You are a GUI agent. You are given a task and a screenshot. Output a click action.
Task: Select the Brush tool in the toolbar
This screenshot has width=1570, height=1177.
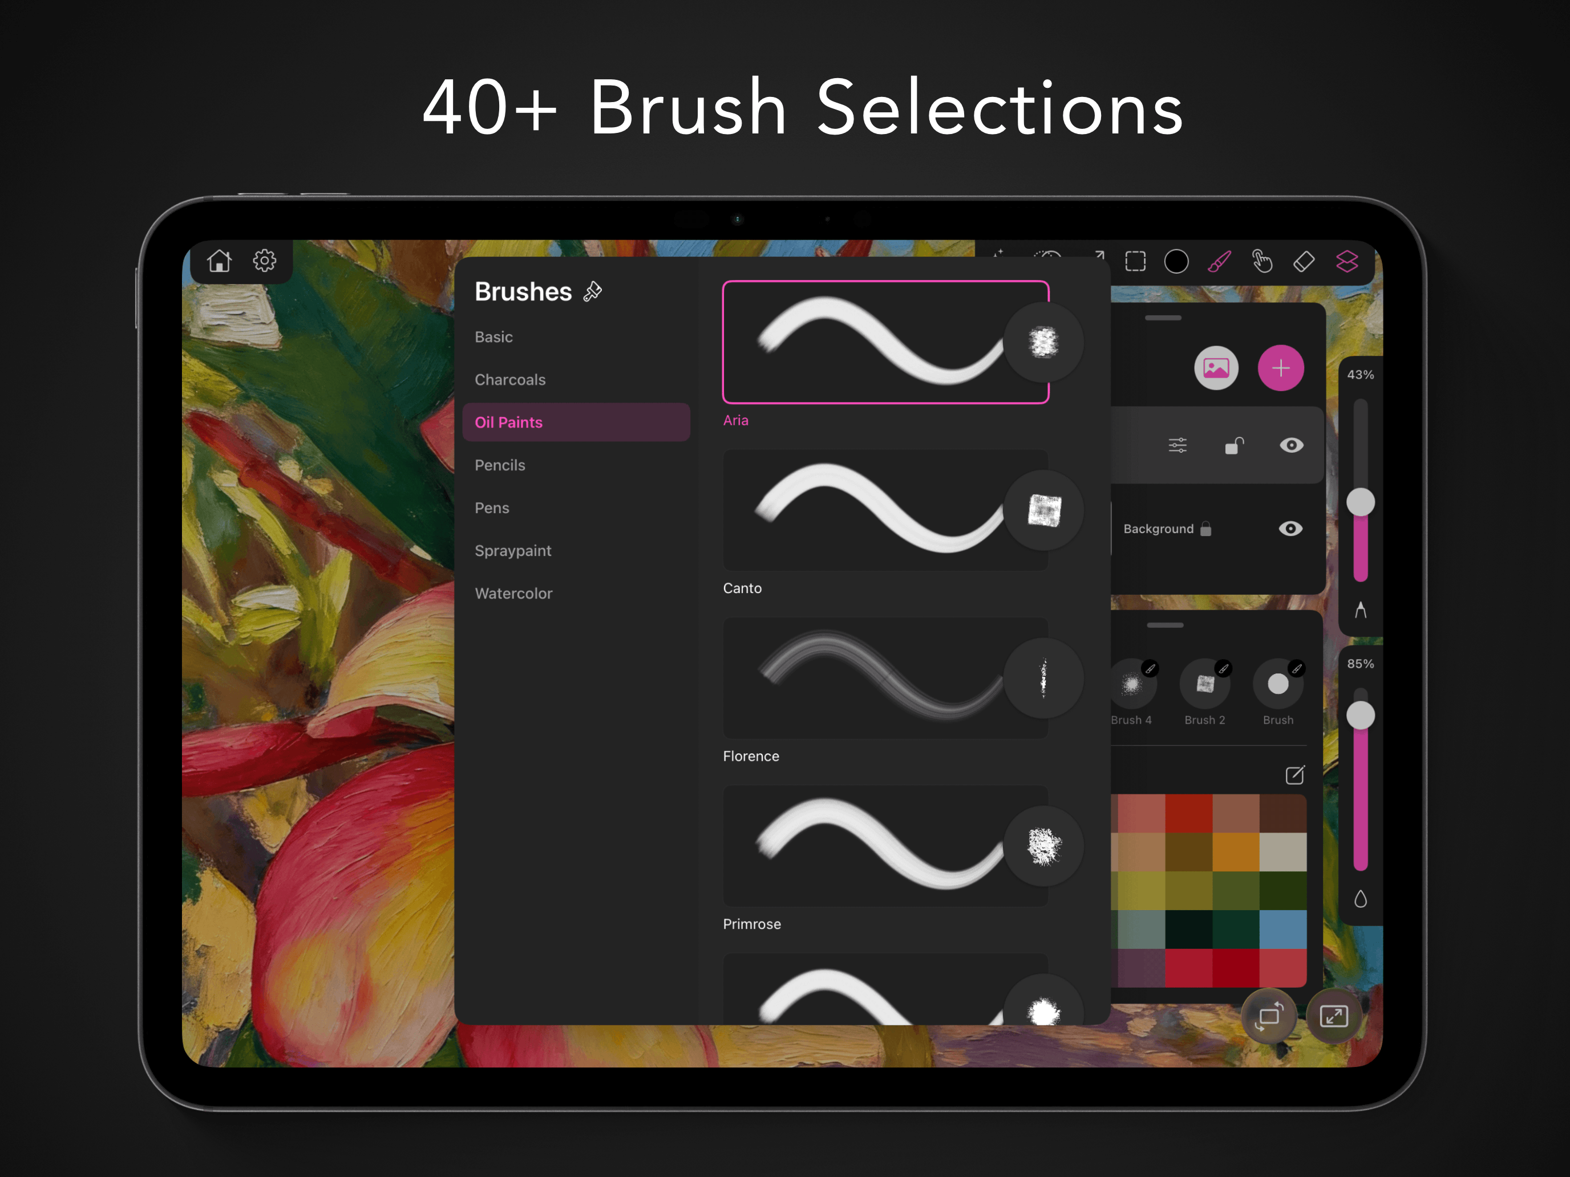coord(1219,261)
